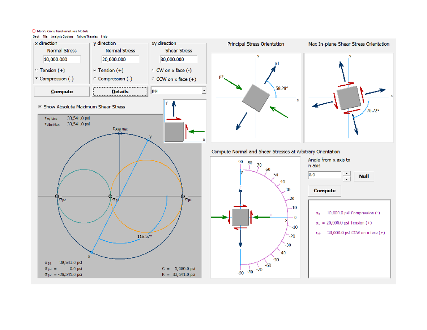Click the angle from x axis input box

[324, 175]
